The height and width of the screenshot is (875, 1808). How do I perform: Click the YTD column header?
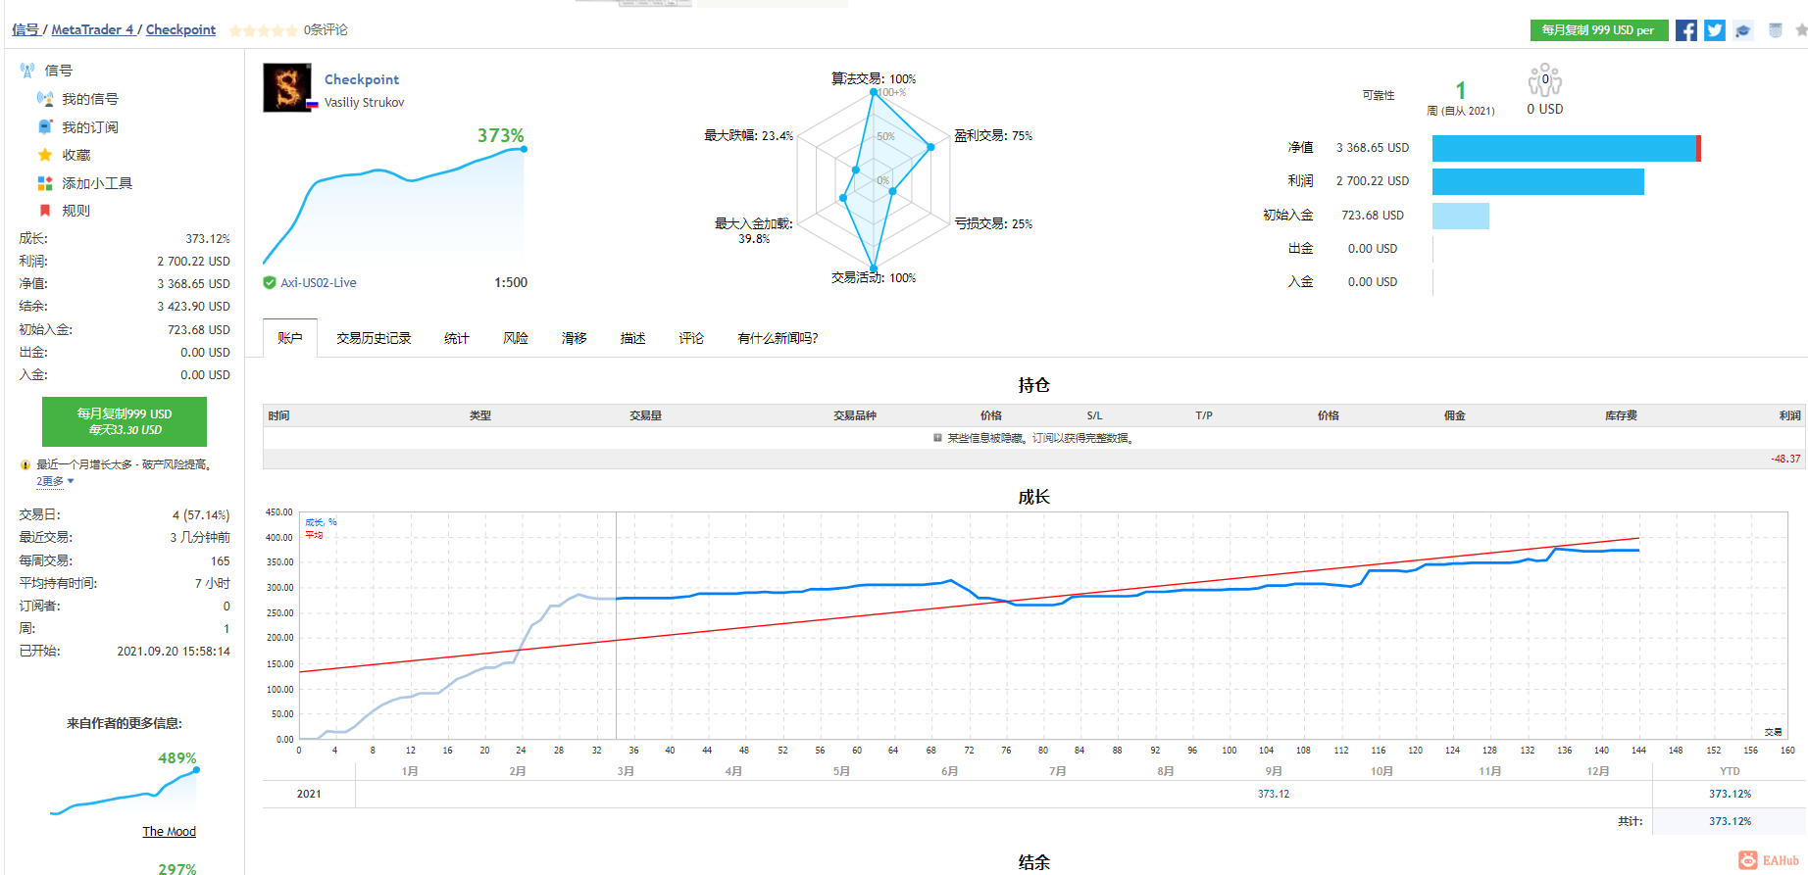tap(1730, 771)
